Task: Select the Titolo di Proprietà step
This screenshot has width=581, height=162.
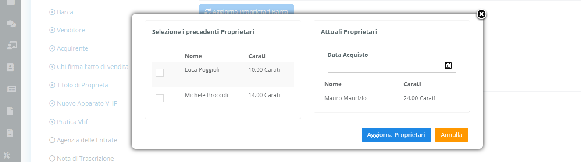Action: [x=78, y=85]
